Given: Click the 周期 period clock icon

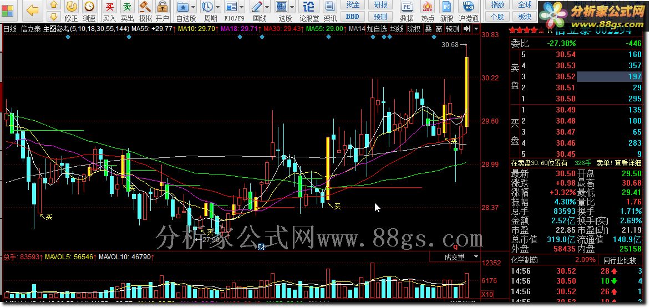Looking at the screenshot, I should pos(207,7).
